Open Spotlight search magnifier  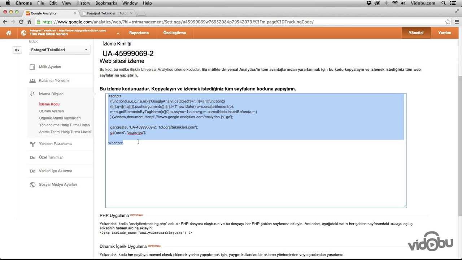(x=444, y=3)
